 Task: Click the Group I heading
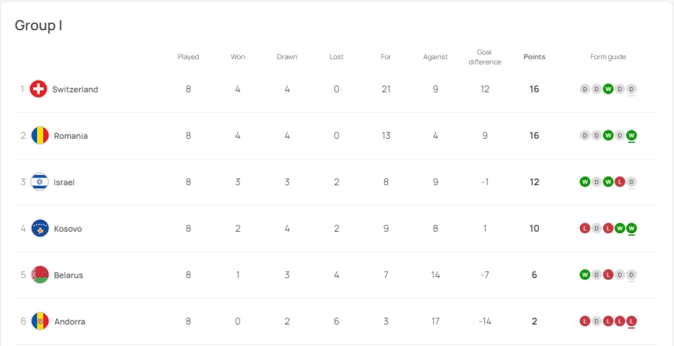point(38,26)
